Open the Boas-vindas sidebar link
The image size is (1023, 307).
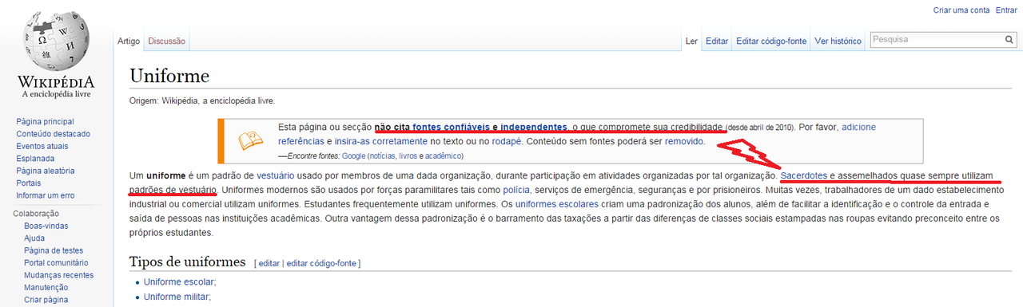[x=45, y=226]
